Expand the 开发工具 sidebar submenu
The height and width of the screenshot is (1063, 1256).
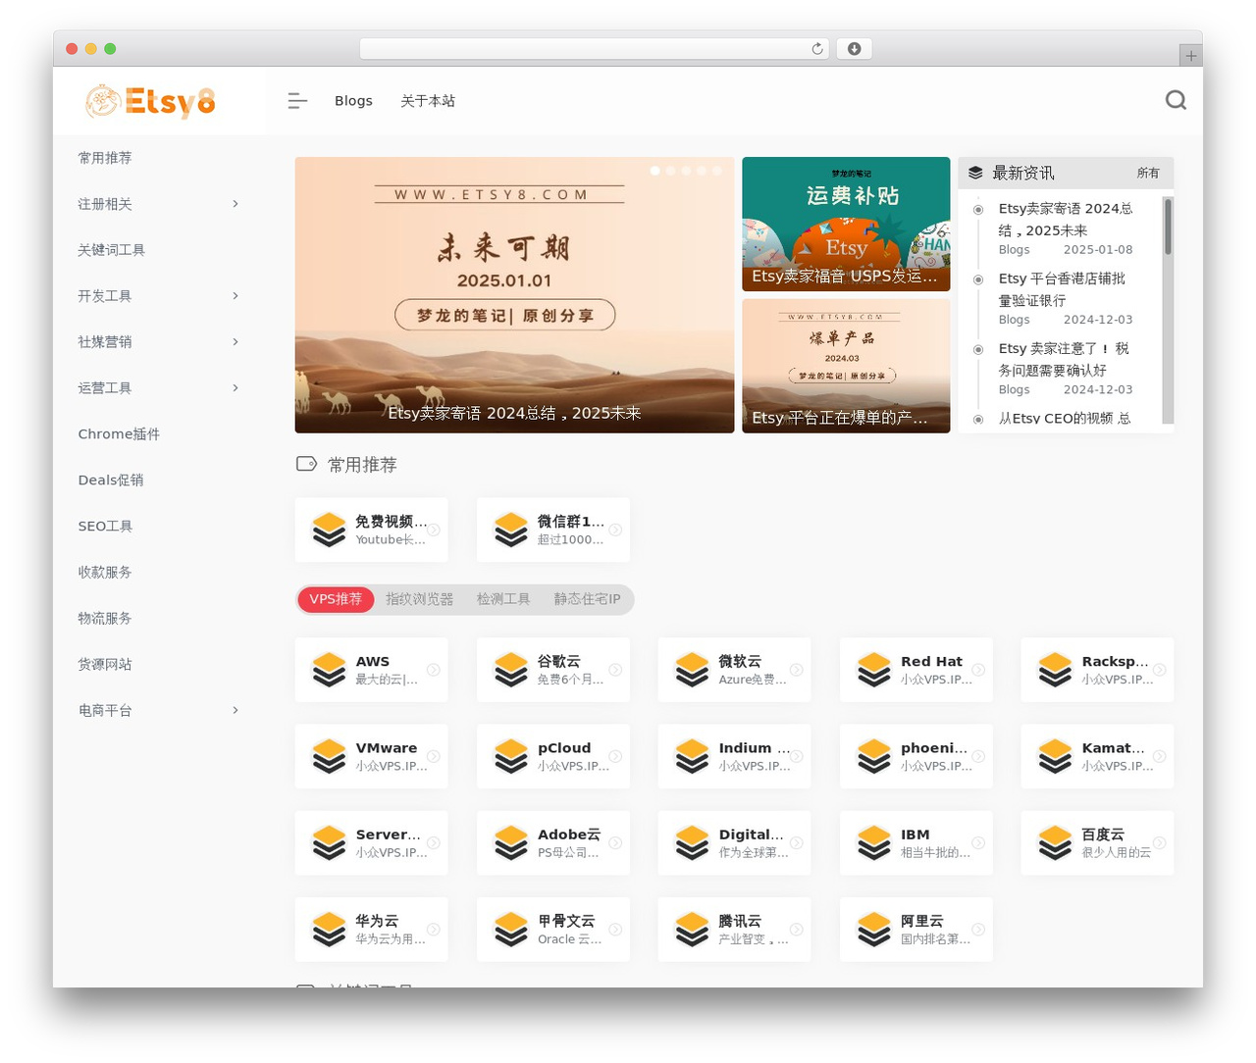point(235,296)
